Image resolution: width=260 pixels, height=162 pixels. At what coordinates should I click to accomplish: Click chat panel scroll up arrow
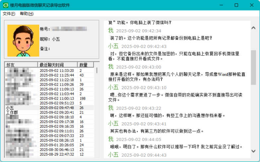tap(253, 28)
